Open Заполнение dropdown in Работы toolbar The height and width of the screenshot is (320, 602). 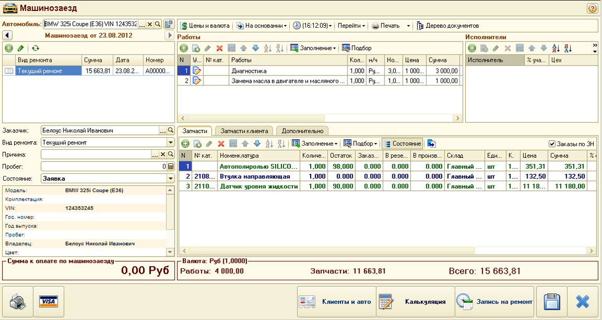pyautogui.click(x=313, y=48)
